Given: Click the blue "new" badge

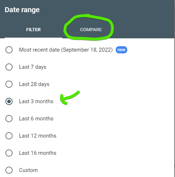Looking at the screenshot, I should [x=121, y=50].
